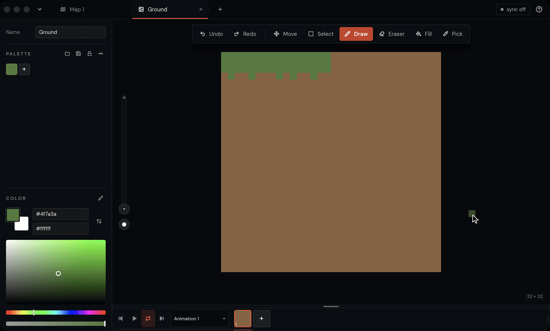
Task: Switch to the Map 1 tab
Action: point(72,9)
